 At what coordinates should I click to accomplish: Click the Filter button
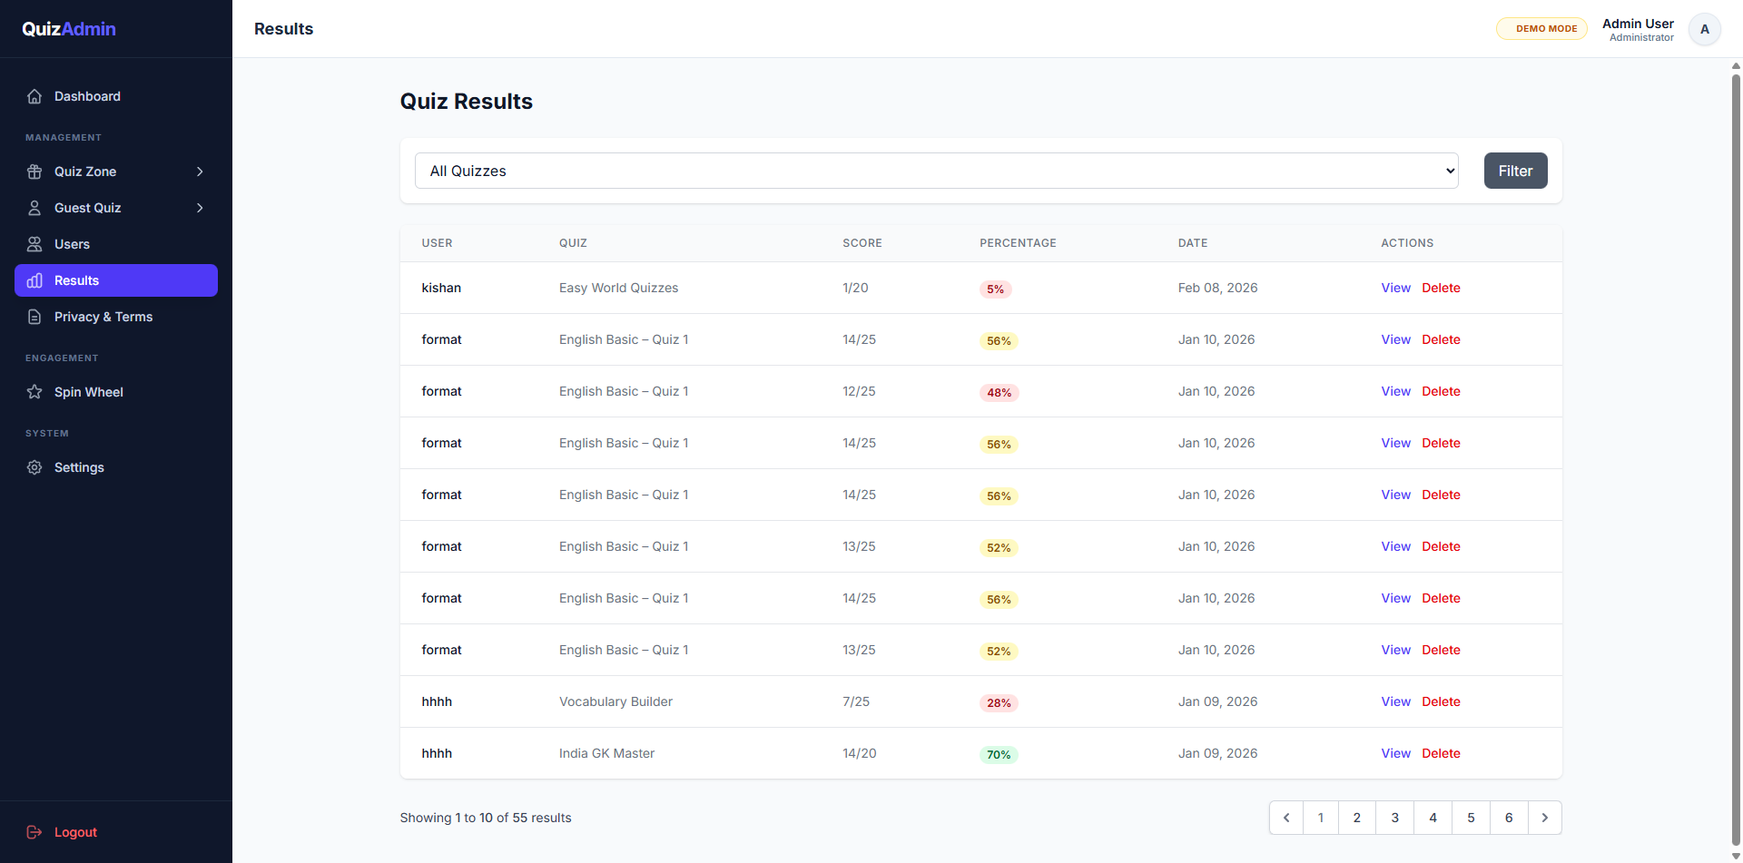pos(1515,171)
